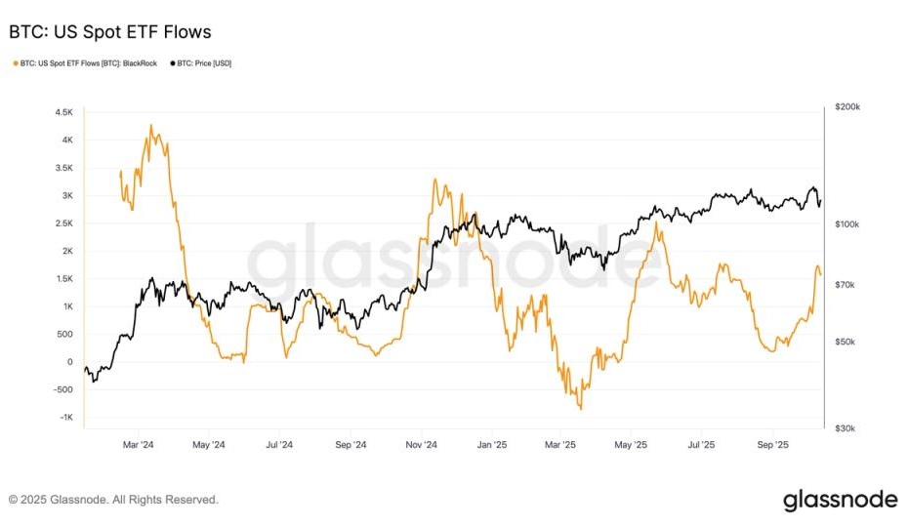The image size is (908, 527).
Task: Select the Sep '25 x-axis label
Action: coord(773,445)
